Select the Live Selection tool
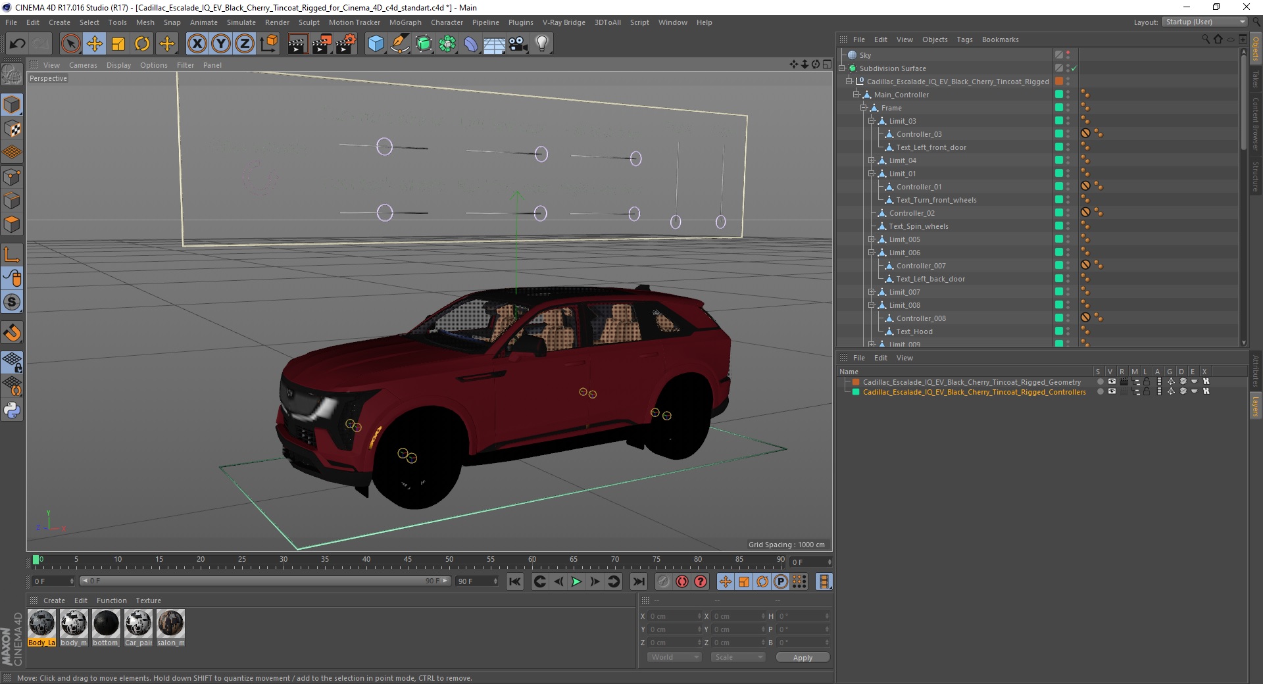This screenshot has height=684, width=1263. click(71, 44)
